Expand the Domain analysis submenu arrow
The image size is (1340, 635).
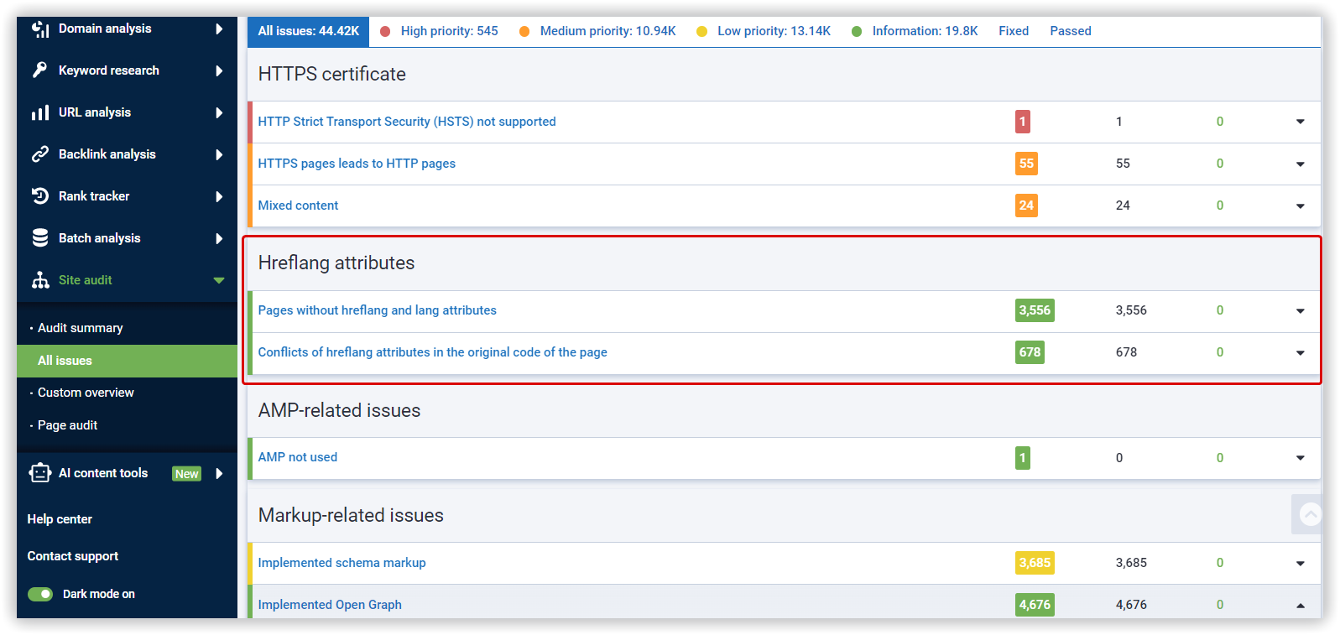tap(219, 29)
